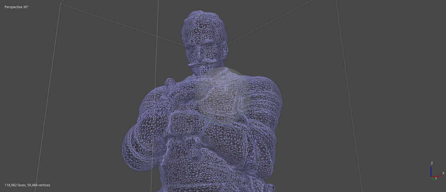Viewport: 446px width, 192px height.
Task: Click the faces and vertices count text
Action: 27,185
